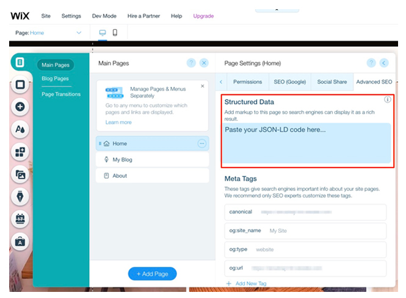Select the About page row
The height and width of the screenshot is (298, 406).
(x=152, y=176)
